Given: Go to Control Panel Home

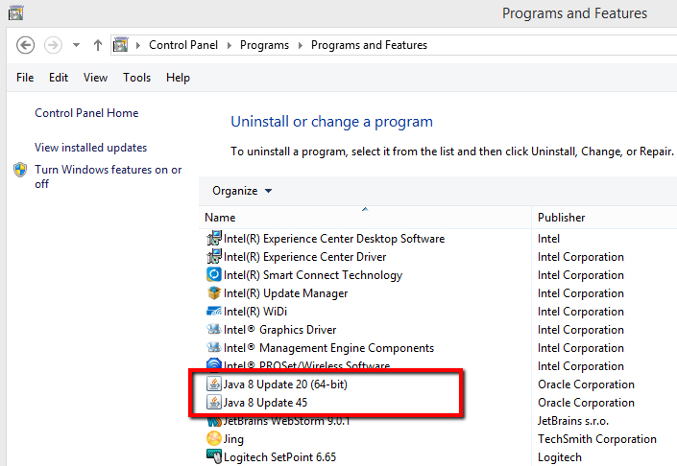Looking at the screenshot, I should click(86, 113).
